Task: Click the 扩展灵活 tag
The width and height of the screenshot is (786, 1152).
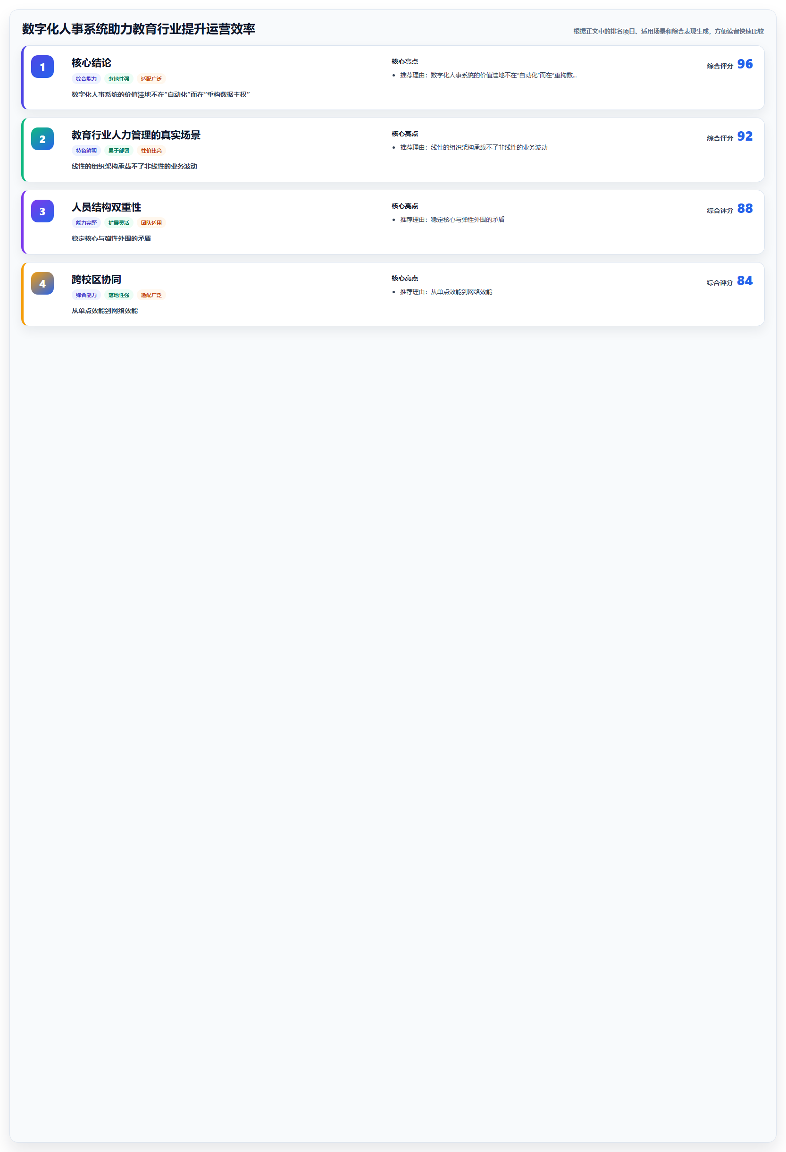Action: point(119,223)
